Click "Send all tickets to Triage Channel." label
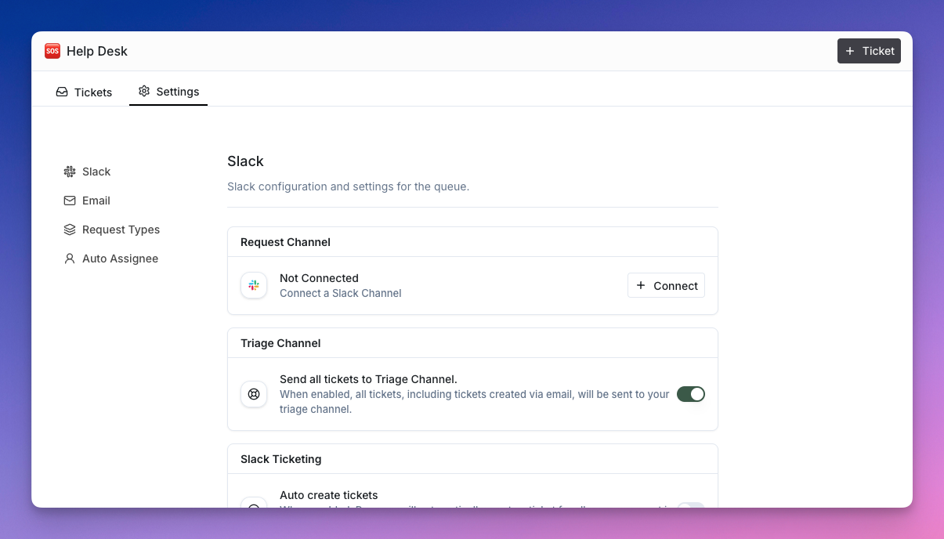This screenshot has height=539, width=944. tap(368, 379)
